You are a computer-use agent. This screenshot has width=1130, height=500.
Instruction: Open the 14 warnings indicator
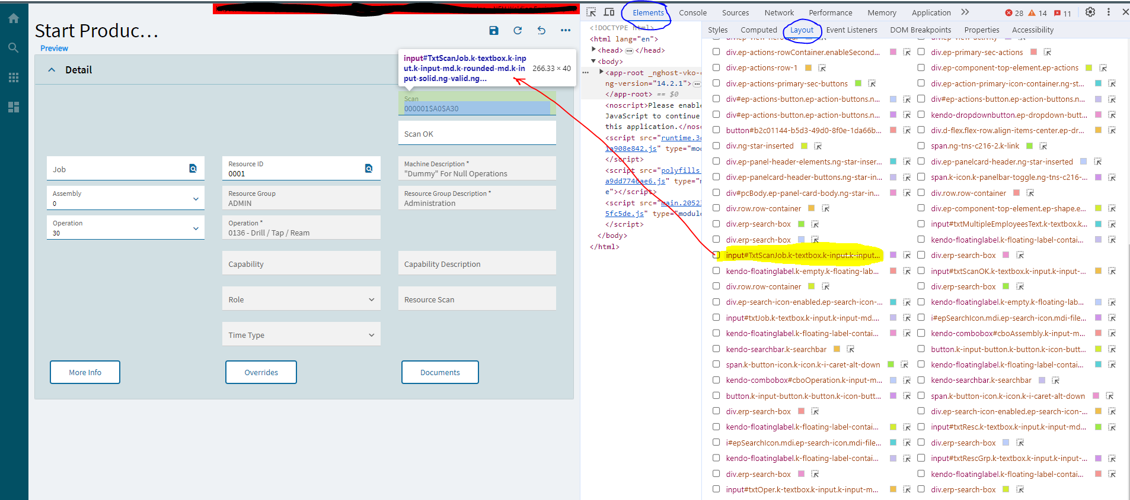1038,13
